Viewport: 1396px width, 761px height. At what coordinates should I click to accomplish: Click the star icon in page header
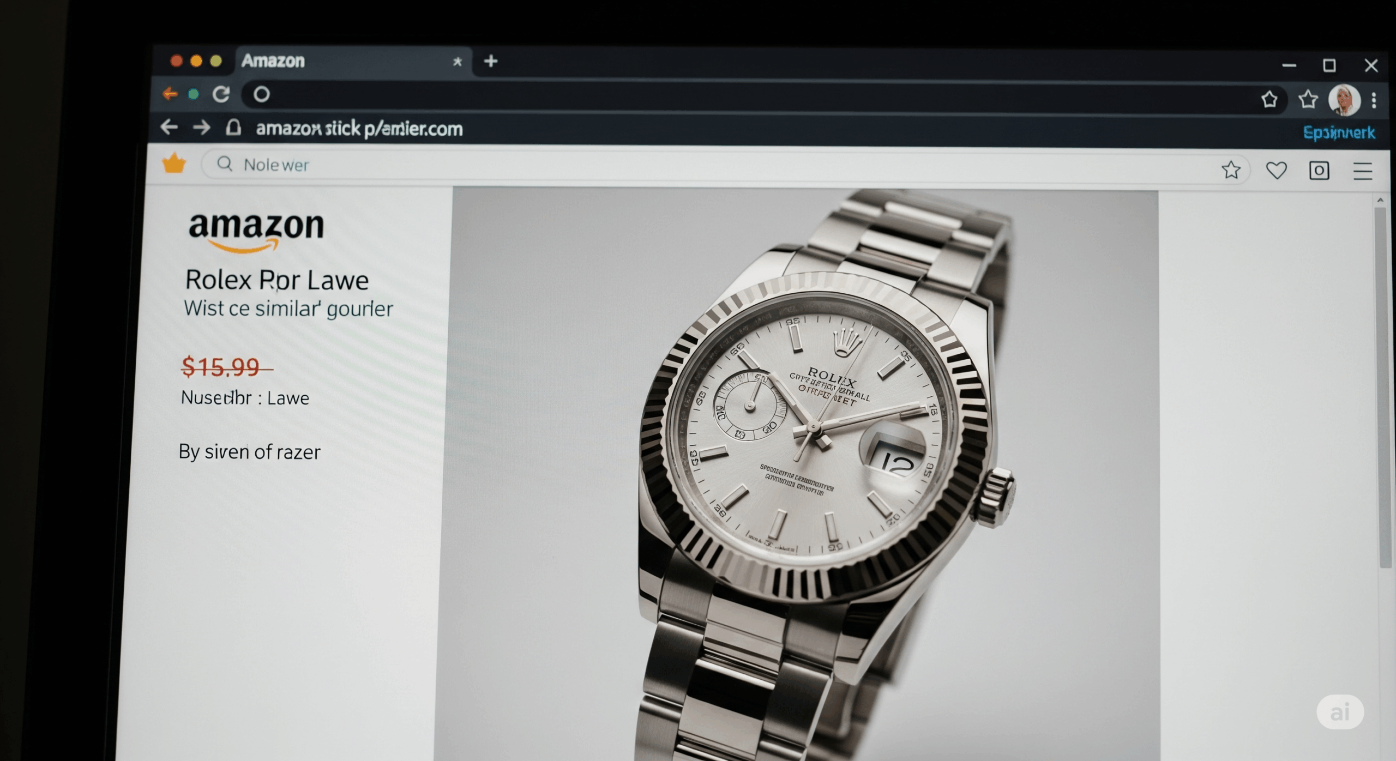(1231, 170)
